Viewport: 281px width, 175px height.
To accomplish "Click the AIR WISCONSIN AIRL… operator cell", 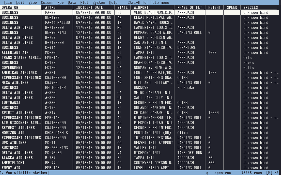I will 21,123.
